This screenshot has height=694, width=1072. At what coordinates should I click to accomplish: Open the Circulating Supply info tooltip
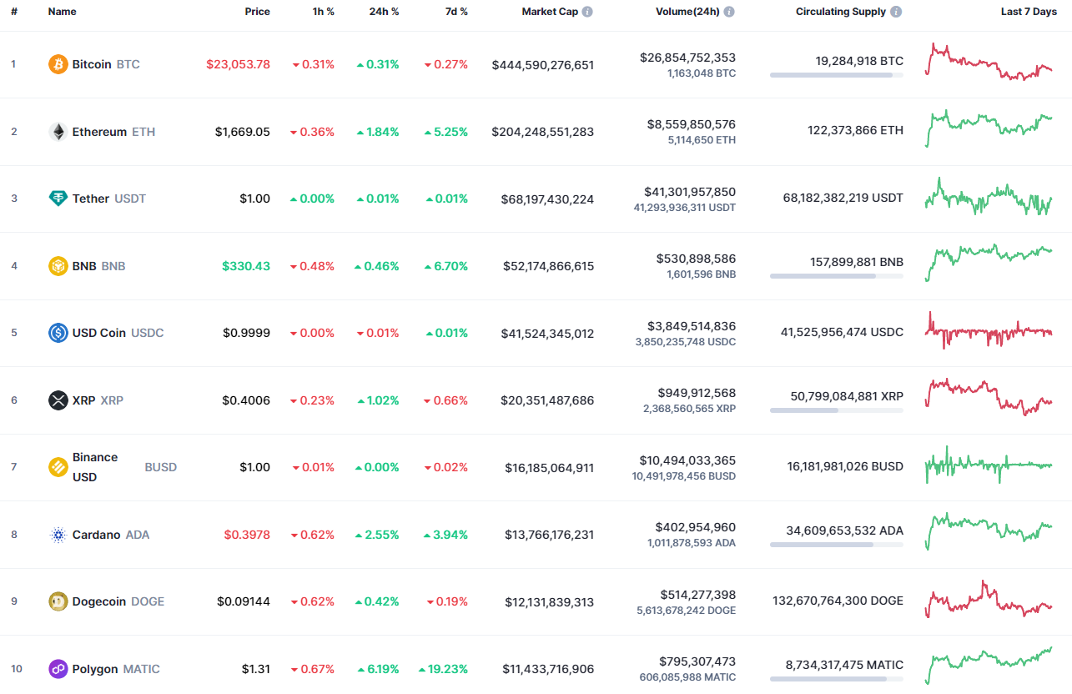(895, 12)
